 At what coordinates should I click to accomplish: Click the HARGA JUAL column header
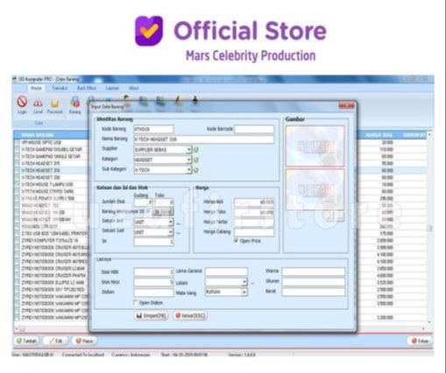(379, 135)
